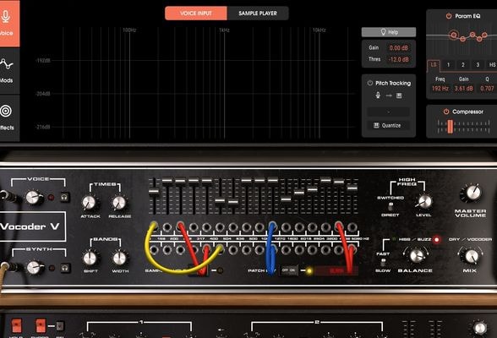
Task: Click the red Hiss / Buzz LED
Action: (x=437, y=239)
